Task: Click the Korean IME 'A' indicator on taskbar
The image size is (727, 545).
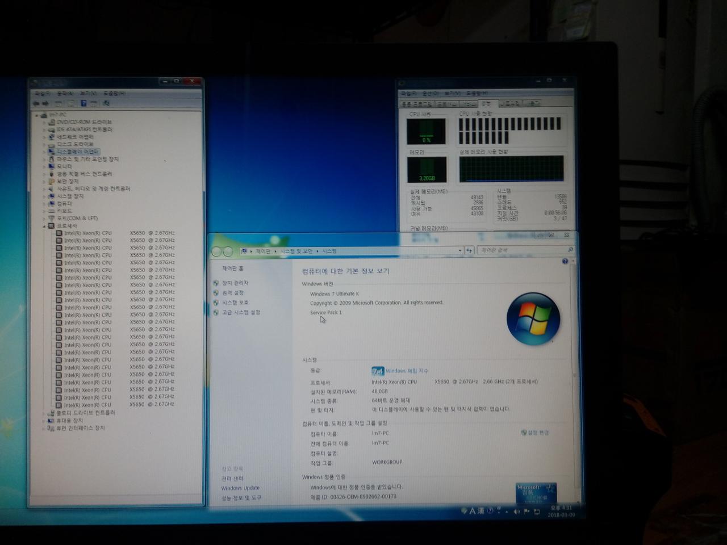Action: 473,512
